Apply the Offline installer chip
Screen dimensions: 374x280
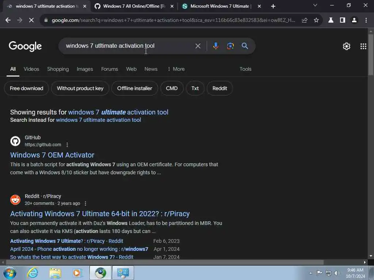click(x=134, y=88)
